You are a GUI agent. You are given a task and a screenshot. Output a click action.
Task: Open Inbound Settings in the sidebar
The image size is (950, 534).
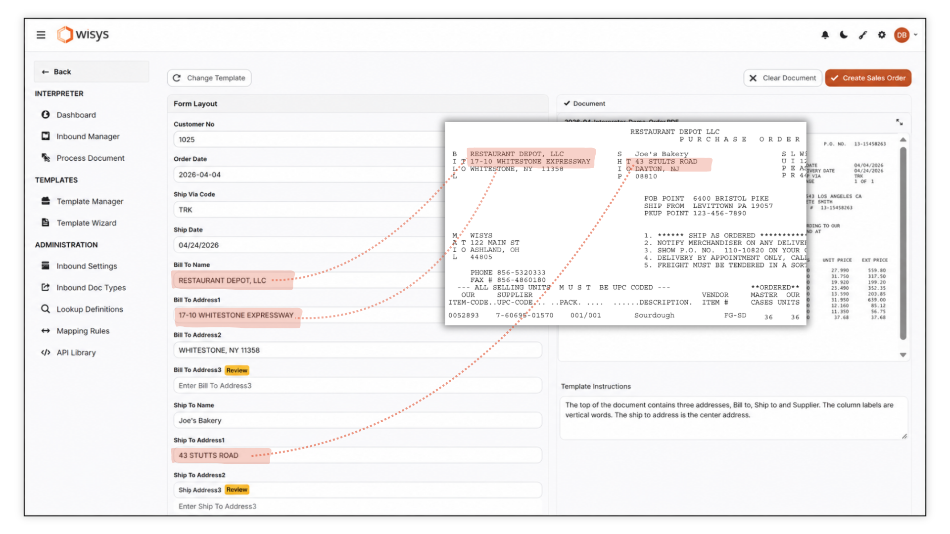tap(87, 266)
